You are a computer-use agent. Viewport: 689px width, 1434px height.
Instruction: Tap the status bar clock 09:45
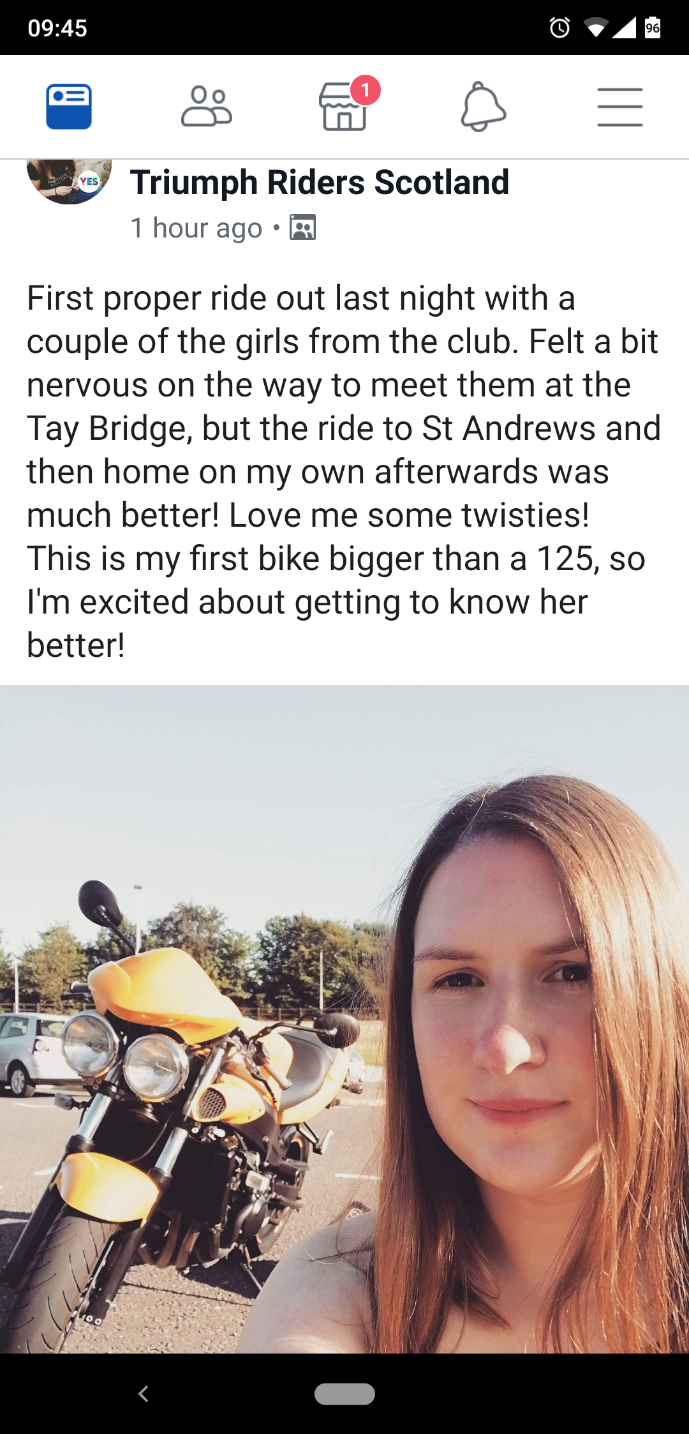(x=57, y=28)
